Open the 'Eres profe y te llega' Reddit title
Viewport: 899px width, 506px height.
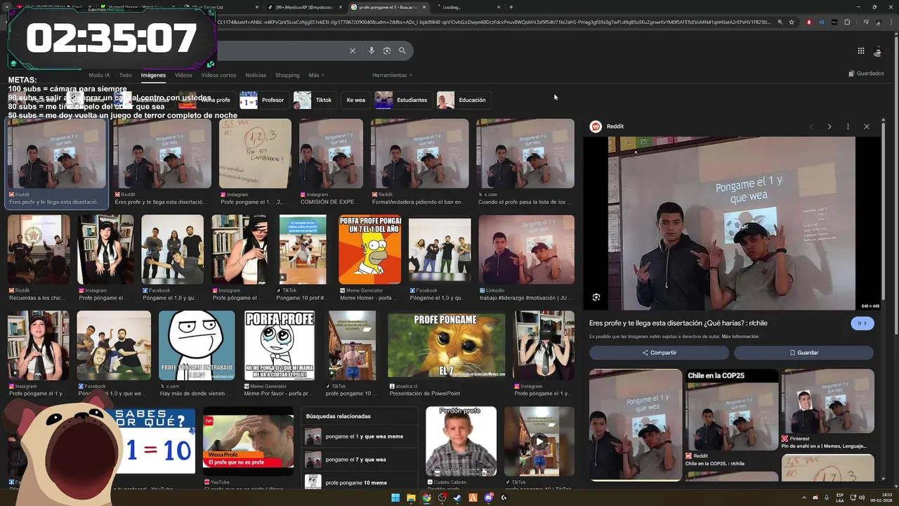coord(678,323)
